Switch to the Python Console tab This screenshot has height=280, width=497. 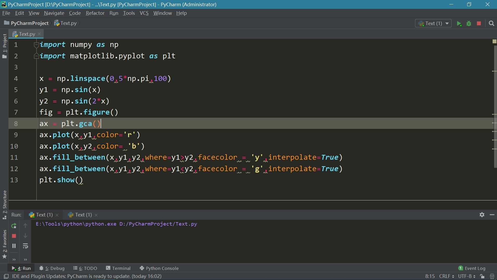pyautogui.click(x=159, y=268)
